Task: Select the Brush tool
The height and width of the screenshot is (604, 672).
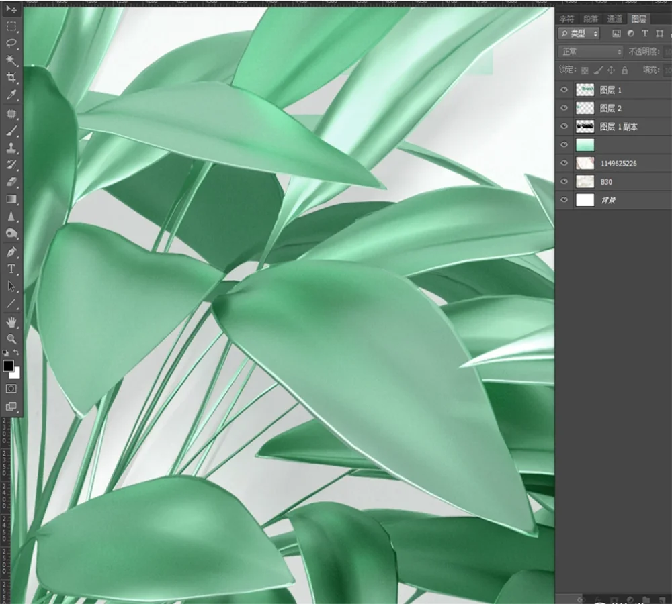Action: (11, 131)
